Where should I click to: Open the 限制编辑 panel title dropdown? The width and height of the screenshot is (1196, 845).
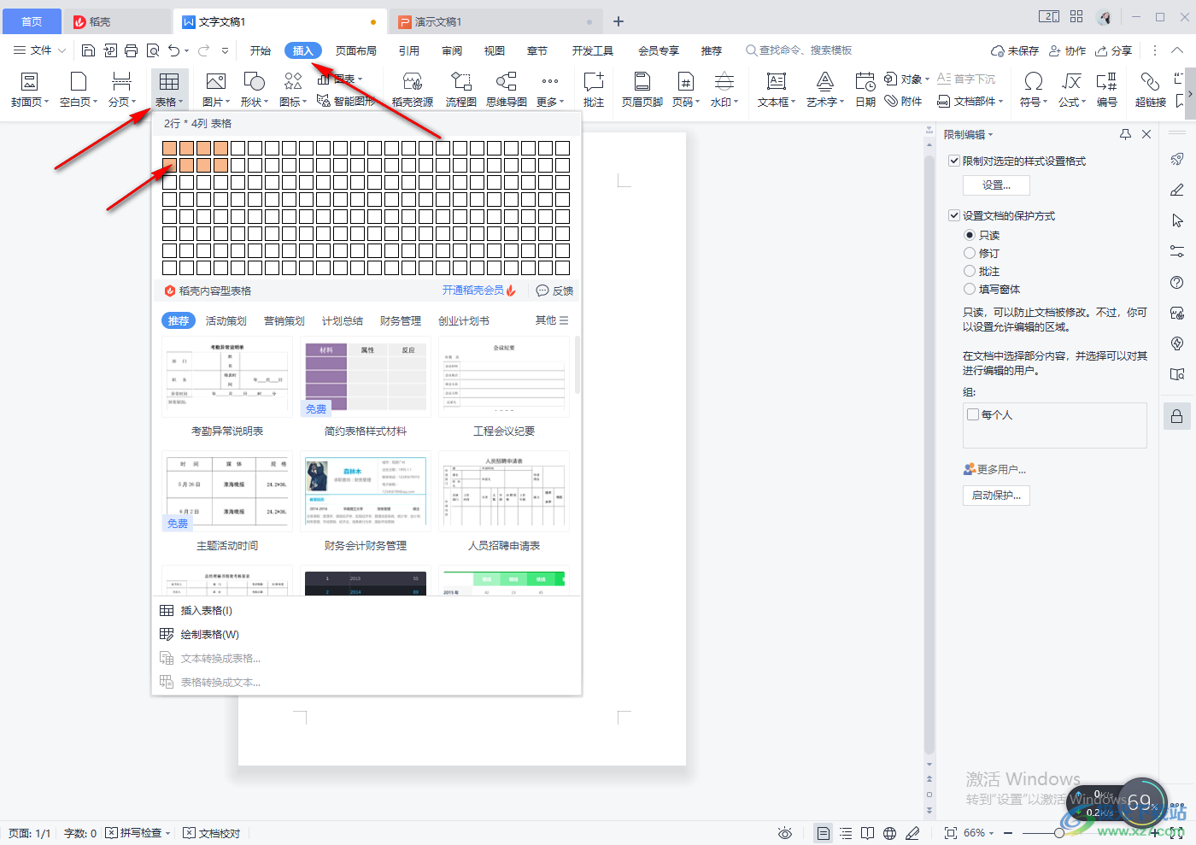969,134
